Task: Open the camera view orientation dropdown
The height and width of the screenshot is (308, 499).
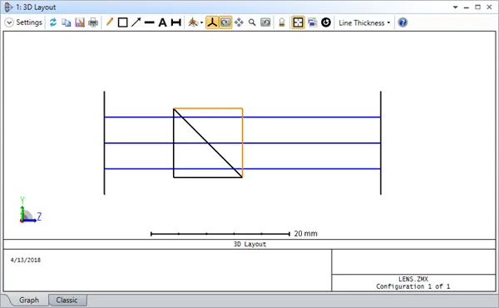Action: click(195, 22)
